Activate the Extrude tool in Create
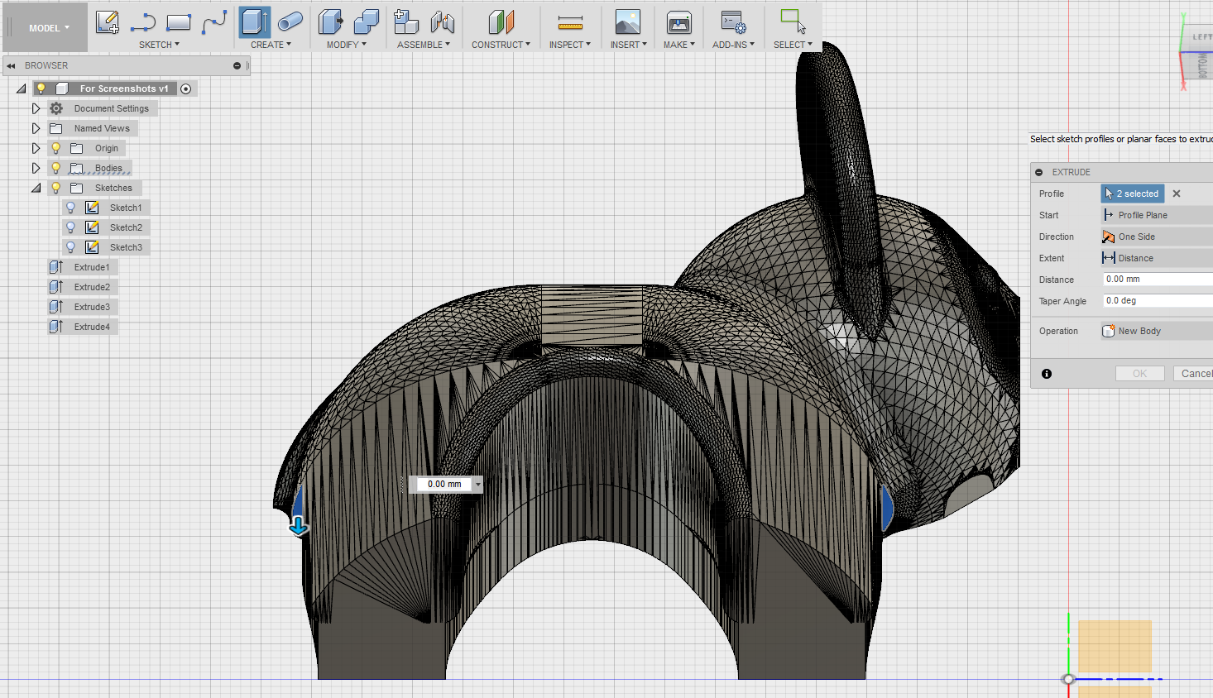Viewport: 1213px width, 698px height. pos(255,22)
